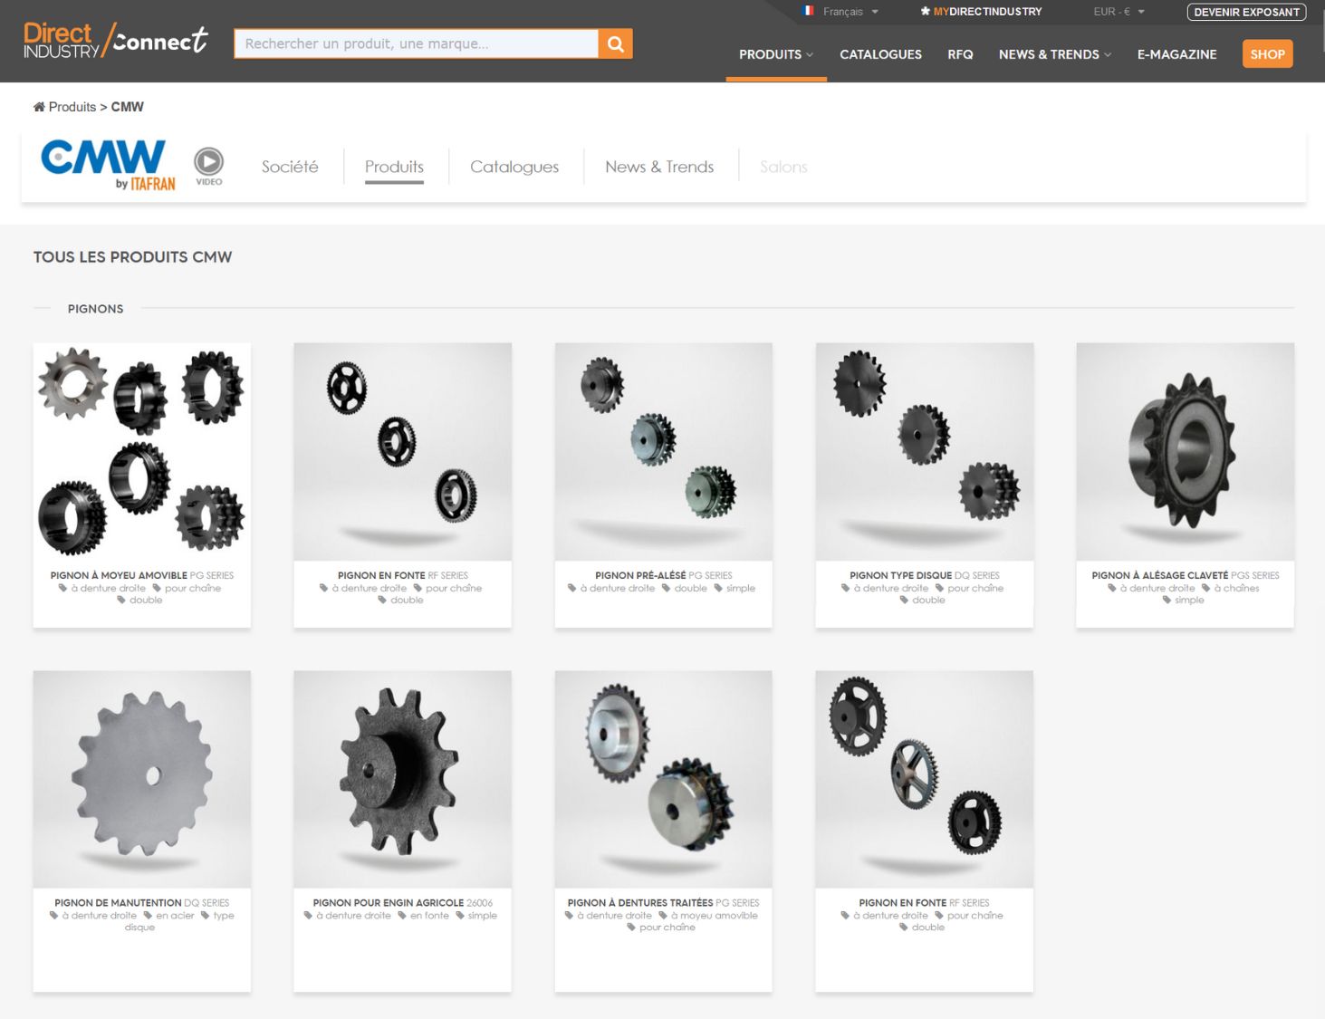Click Pignon à moyeu amovible title
Image resolution: width=1325 pixels, height=1019 pixels.
[x=119, y=575]
